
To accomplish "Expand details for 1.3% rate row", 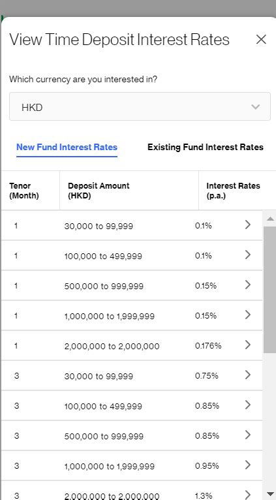I will pyautogui.click(x=248, y=495).
